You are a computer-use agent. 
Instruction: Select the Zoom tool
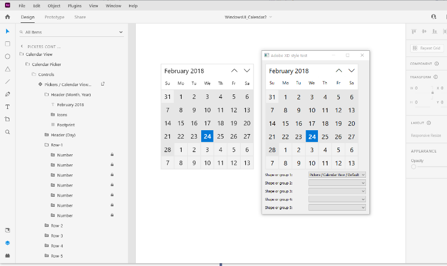pyautogui.click(x=7, y=132)
